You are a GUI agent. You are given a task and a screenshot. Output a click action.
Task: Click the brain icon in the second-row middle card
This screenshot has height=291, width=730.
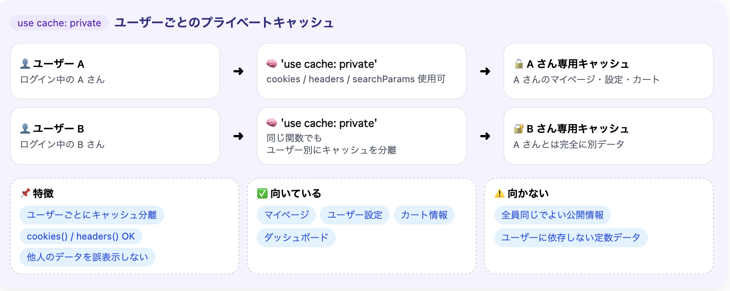(272, 123)
